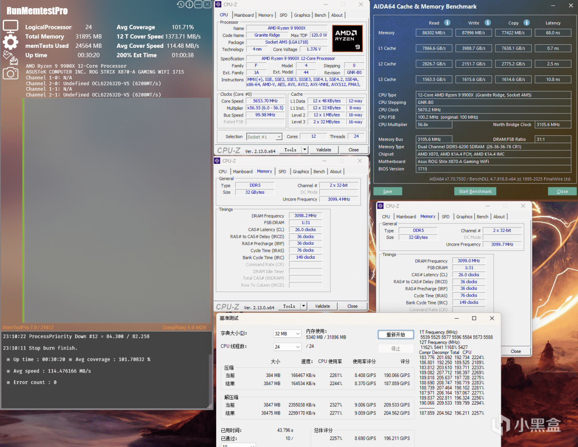Expand Tools arrow in CPU-Z showing 3098.2 MHz DRAM
Screen dimensions: 578x447
point(303,306)
